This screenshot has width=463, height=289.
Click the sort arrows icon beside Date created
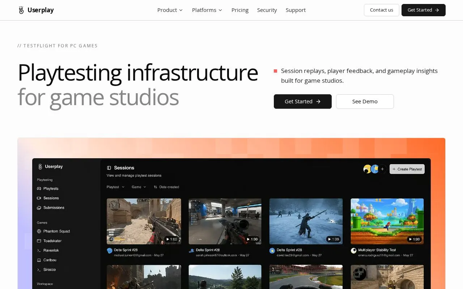click(x=156, y=187)
